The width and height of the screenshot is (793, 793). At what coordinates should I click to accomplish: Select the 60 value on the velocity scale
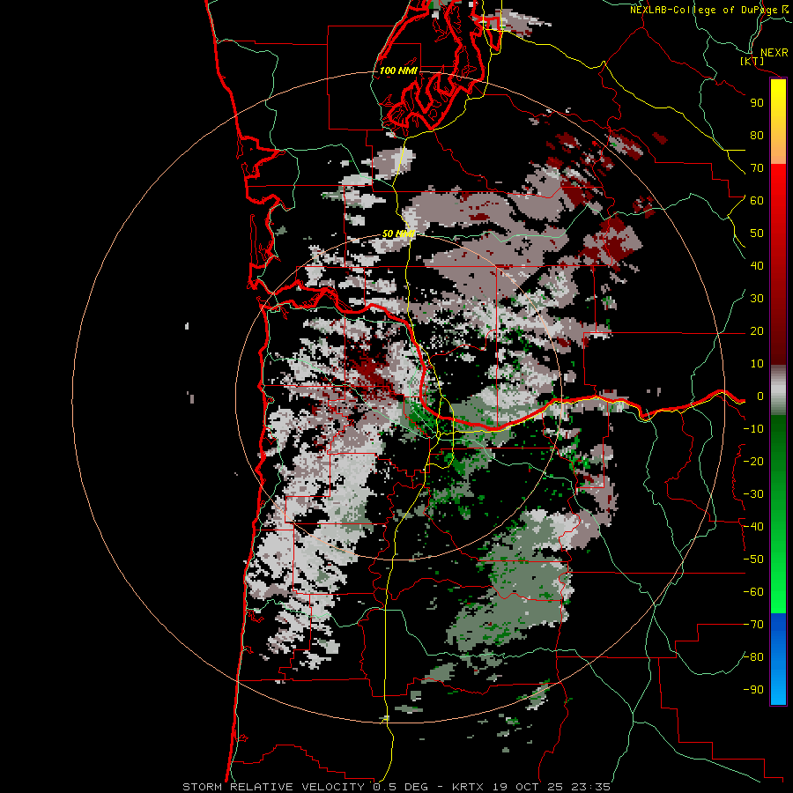[x=757, y=200]
